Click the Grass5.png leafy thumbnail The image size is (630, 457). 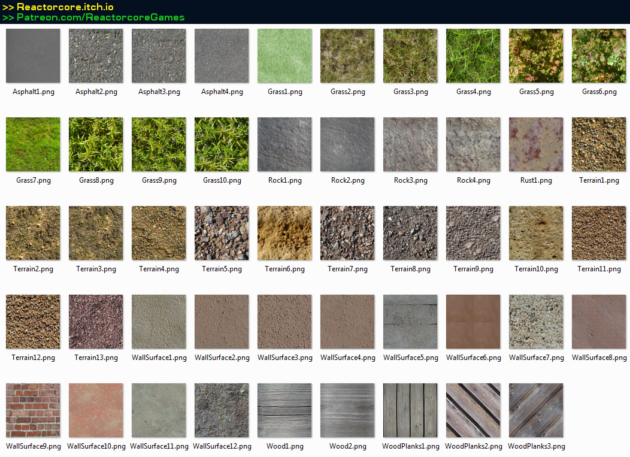pyautogui.click(x=536, y=56)
